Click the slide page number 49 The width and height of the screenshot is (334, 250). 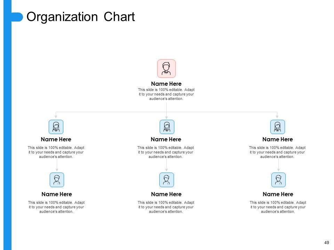326,243
